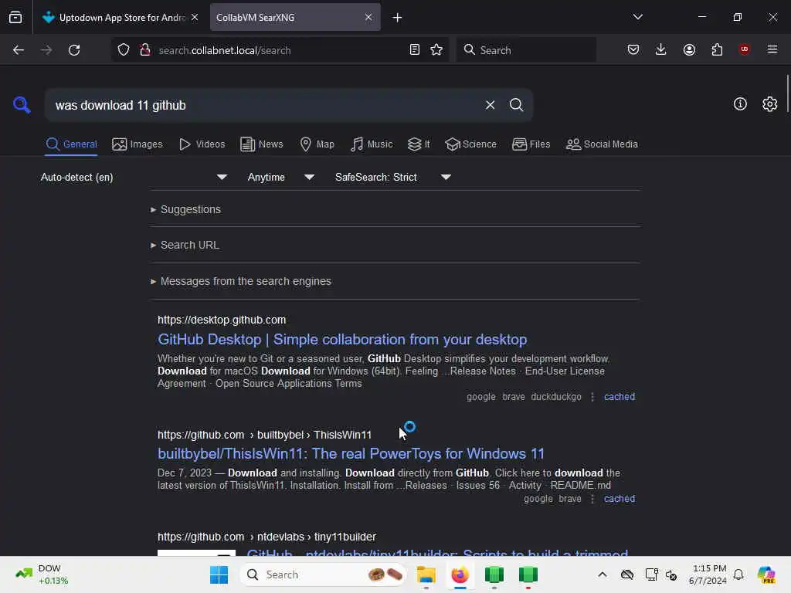Open Firefox View tab icon

(15, 17)
